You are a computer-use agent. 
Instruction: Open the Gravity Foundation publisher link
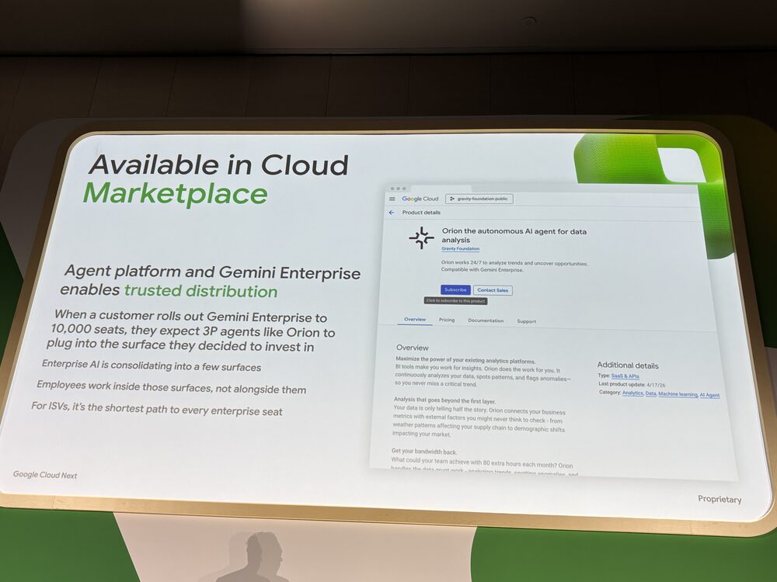(x=460, y=249)
